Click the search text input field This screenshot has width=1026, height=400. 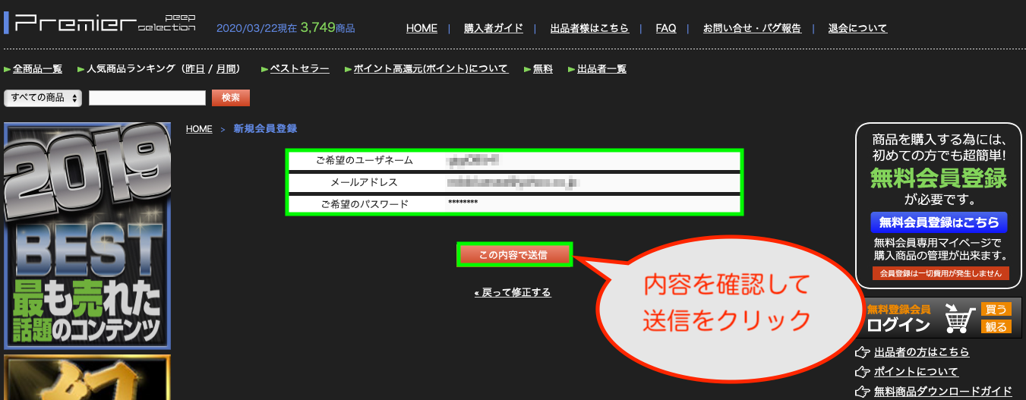[x=147, y=98]
